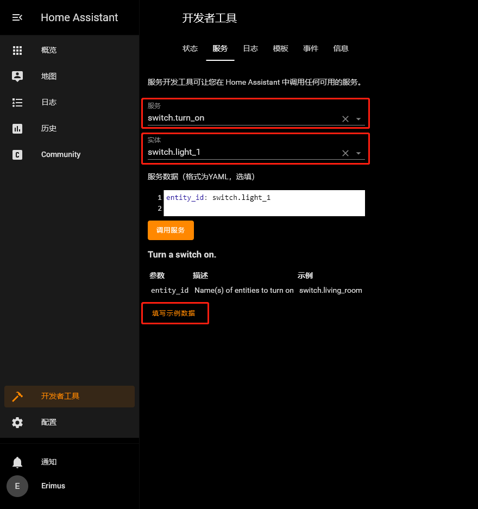Click the hammer icon next to 开发者工具
The height and width of the screenshot is (509, 478).
17,397
